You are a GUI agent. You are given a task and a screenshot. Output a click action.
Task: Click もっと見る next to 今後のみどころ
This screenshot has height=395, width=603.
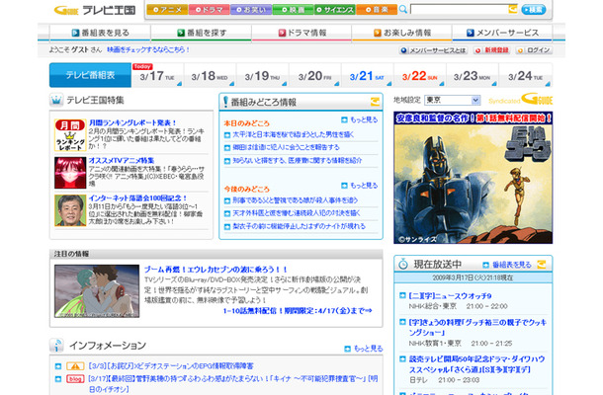point(360,186)
